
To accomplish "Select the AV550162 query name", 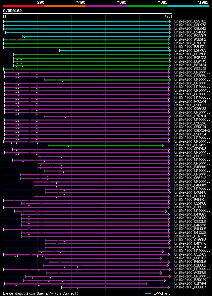I will tap(13, 11).
